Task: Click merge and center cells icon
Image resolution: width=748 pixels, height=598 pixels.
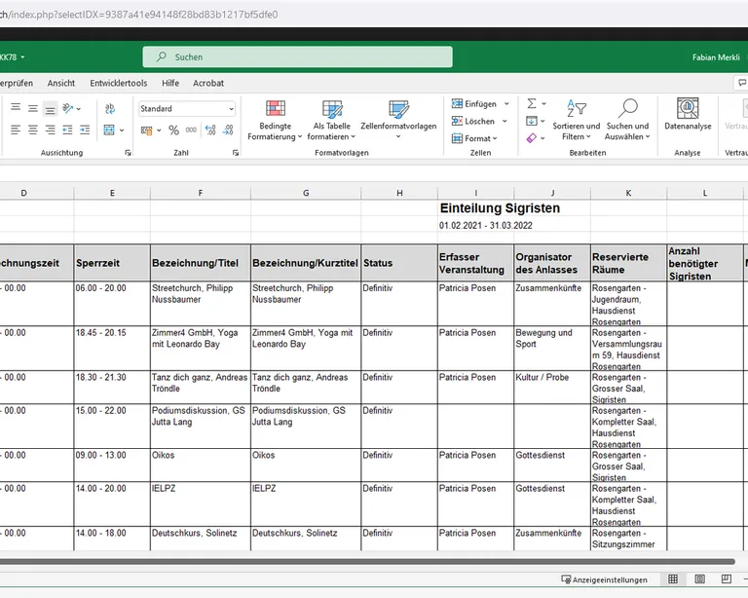Action: (109, 130)
